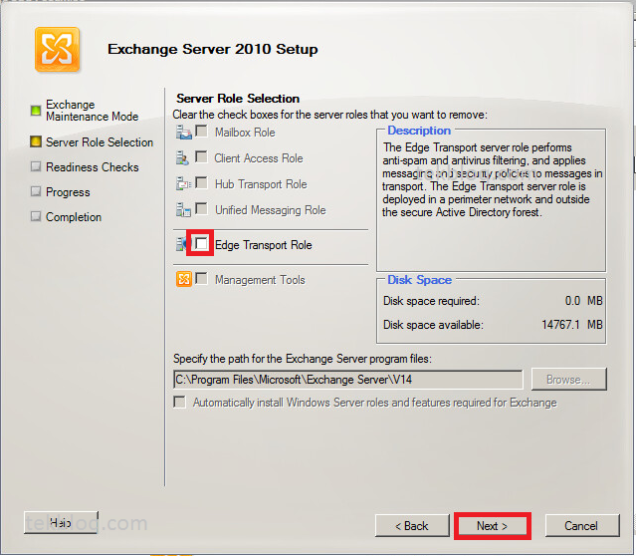Click the Mailbox Role icon
The width and height of the screenshot is (636, 556).
(184, 133)
